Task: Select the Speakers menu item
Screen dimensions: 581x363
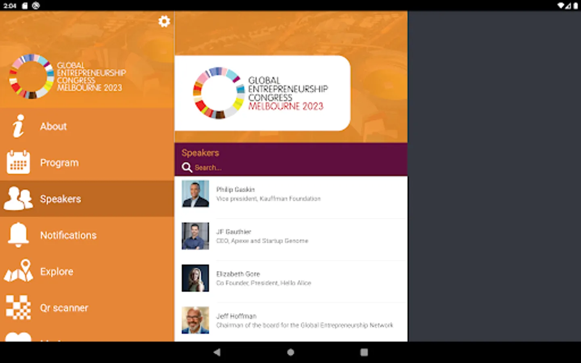Action: point(87,199)
